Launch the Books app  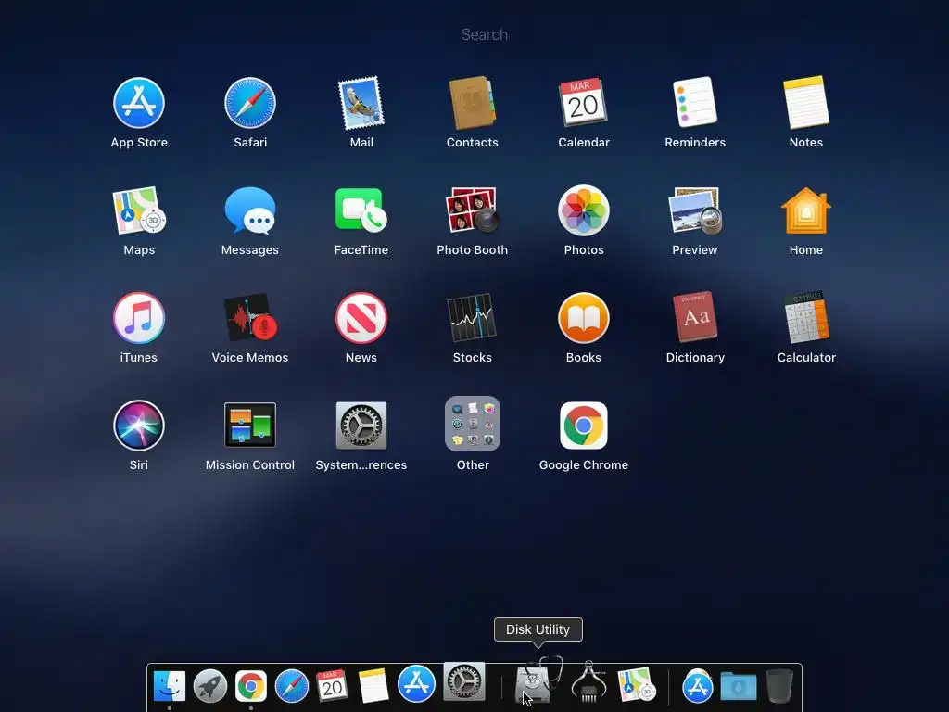[584, 318]
